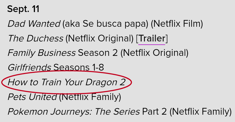Click "(Netflix Family)" on the Pokemon Journeys line
Viewport: 235px width, 122px height.
(x=201, y=112)
